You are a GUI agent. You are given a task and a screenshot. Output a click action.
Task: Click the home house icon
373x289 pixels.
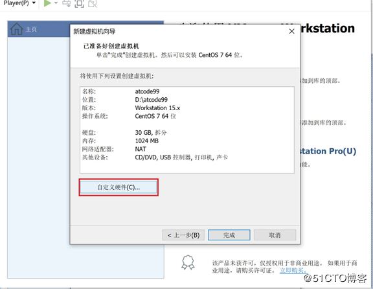(16, 29)
